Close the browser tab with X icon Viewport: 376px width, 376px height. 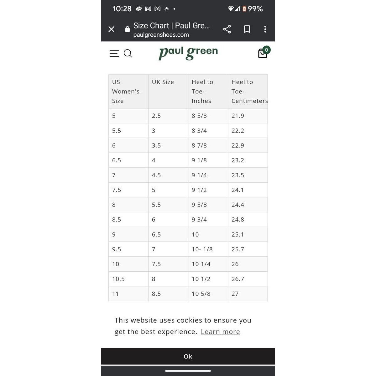(x=111, y=29)
